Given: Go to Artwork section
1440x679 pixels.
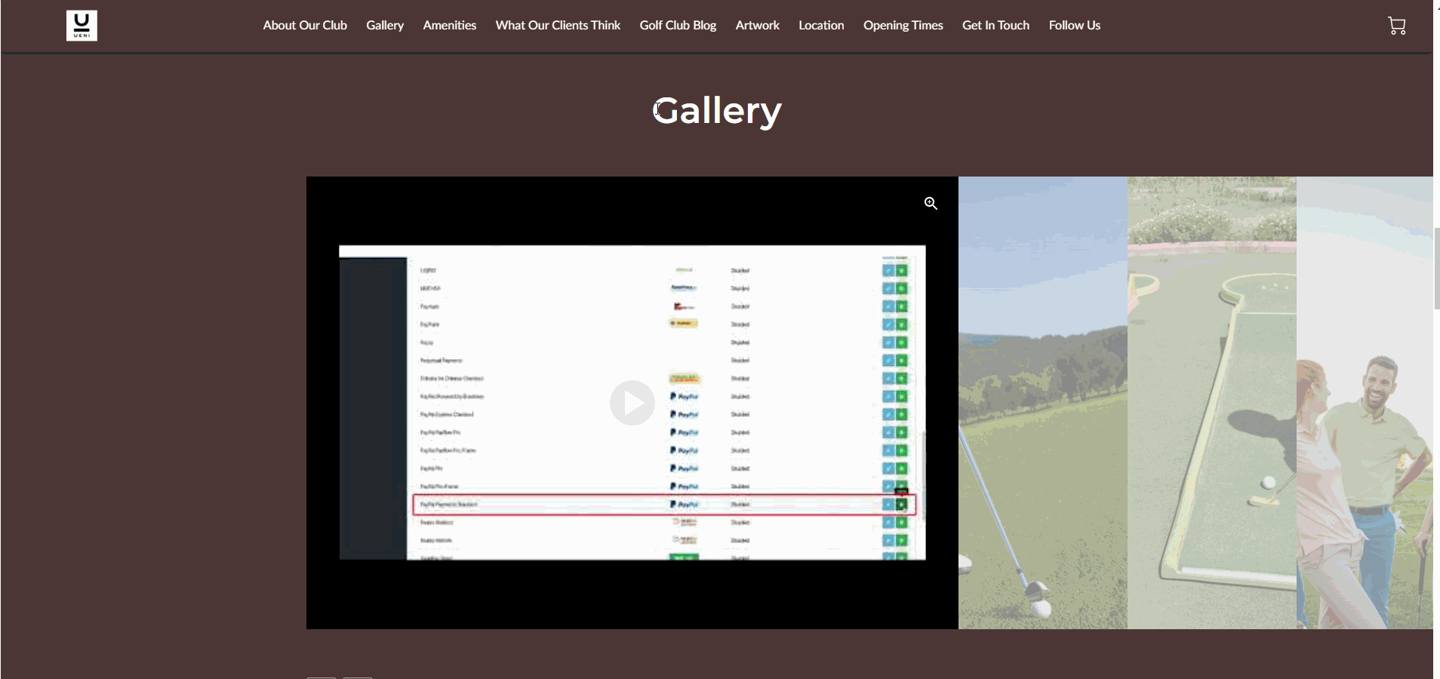Looking at the screenshot, I should (x=758, y=25).
